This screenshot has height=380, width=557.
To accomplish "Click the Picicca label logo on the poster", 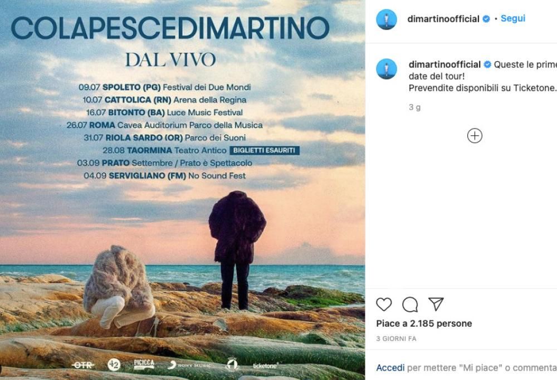I will click(x=143, y=366).
